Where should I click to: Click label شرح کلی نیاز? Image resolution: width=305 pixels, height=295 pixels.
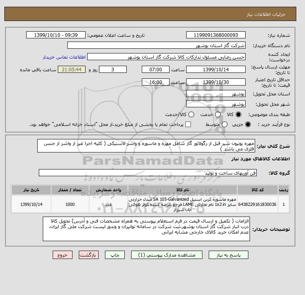273,146
